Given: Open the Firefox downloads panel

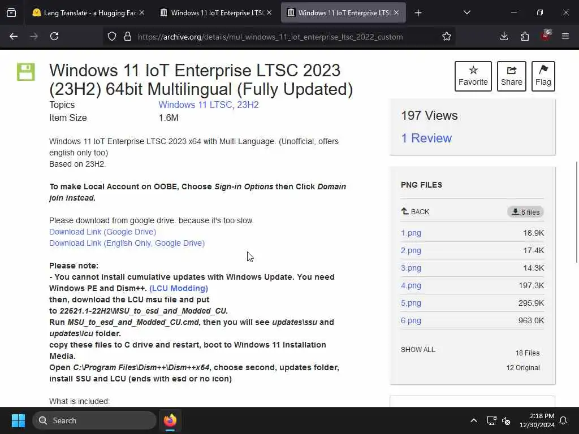Looking at the screenshot, I should (x=504, y=36).
